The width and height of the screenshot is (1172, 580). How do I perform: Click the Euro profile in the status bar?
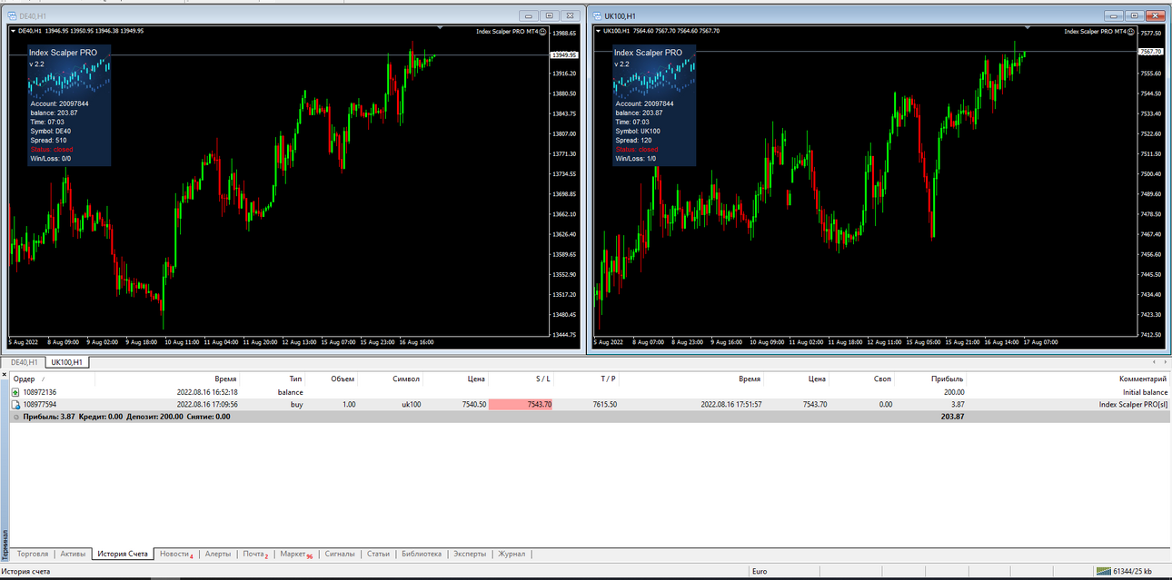tap(761, 571)
